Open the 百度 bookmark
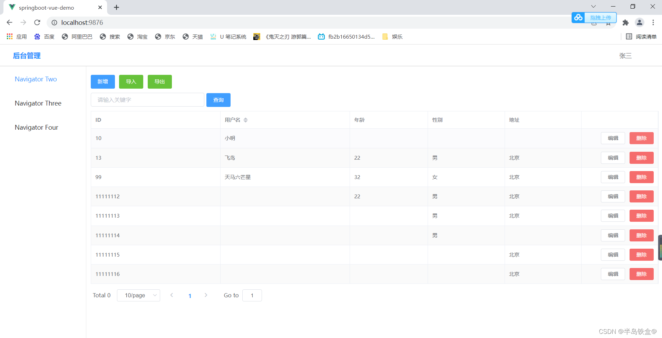Image resolution: width=662 pixels, height=338 pixels. point(44,37)
